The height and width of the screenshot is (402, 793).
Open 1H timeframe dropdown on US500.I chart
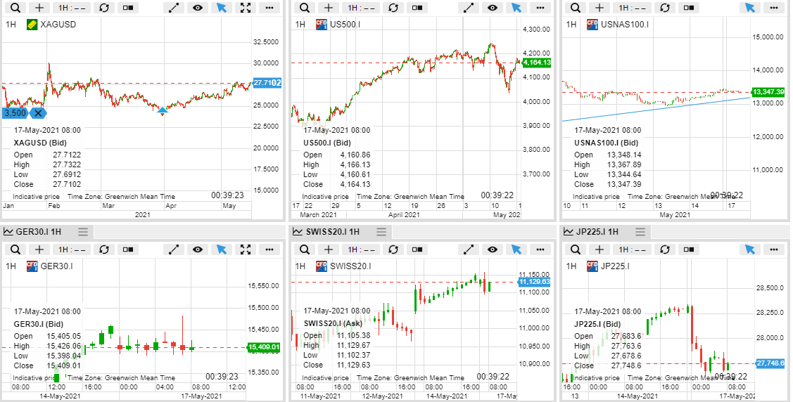click(x=361, y=8)
